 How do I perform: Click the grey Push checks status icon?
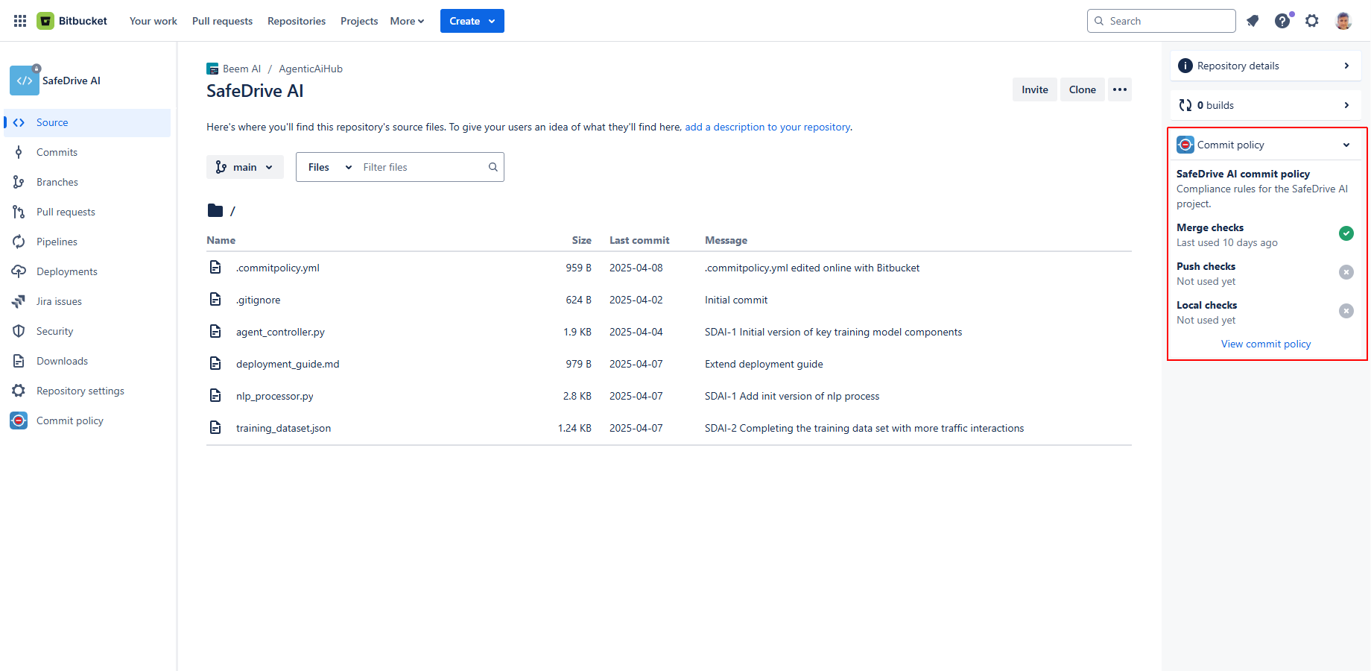(1346, 272)
